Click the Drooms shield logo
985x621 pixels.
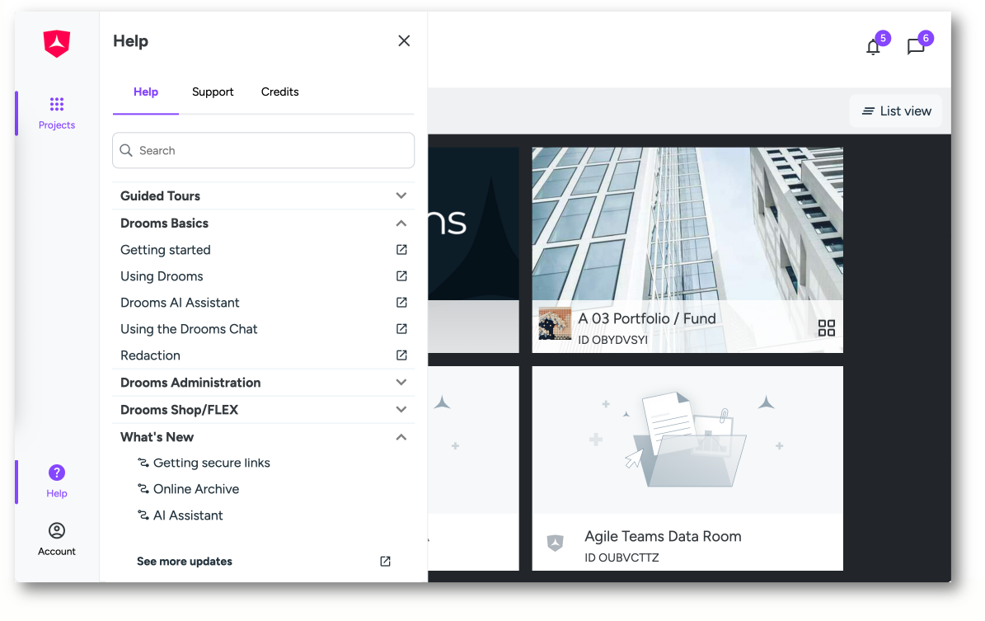pyautogui.click(x=57, y=44)
